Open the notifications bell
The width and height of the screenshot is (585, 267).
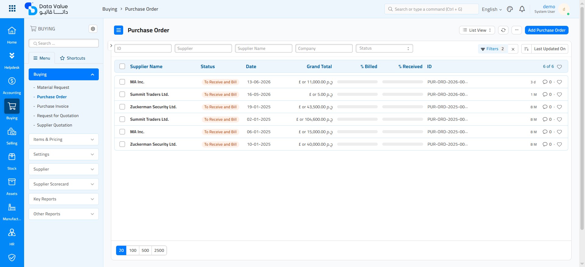(x=522, y=9)
